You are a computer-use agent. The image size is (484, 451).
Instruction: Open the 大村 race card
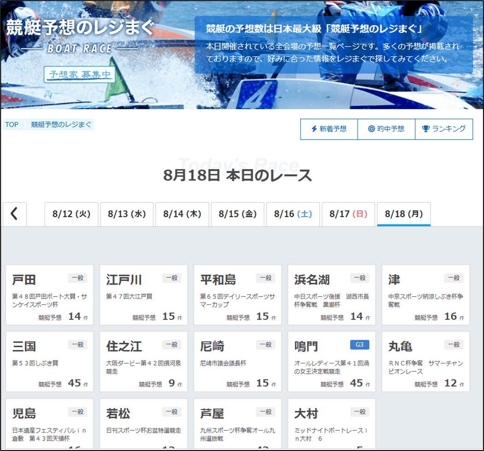(332, 423)
